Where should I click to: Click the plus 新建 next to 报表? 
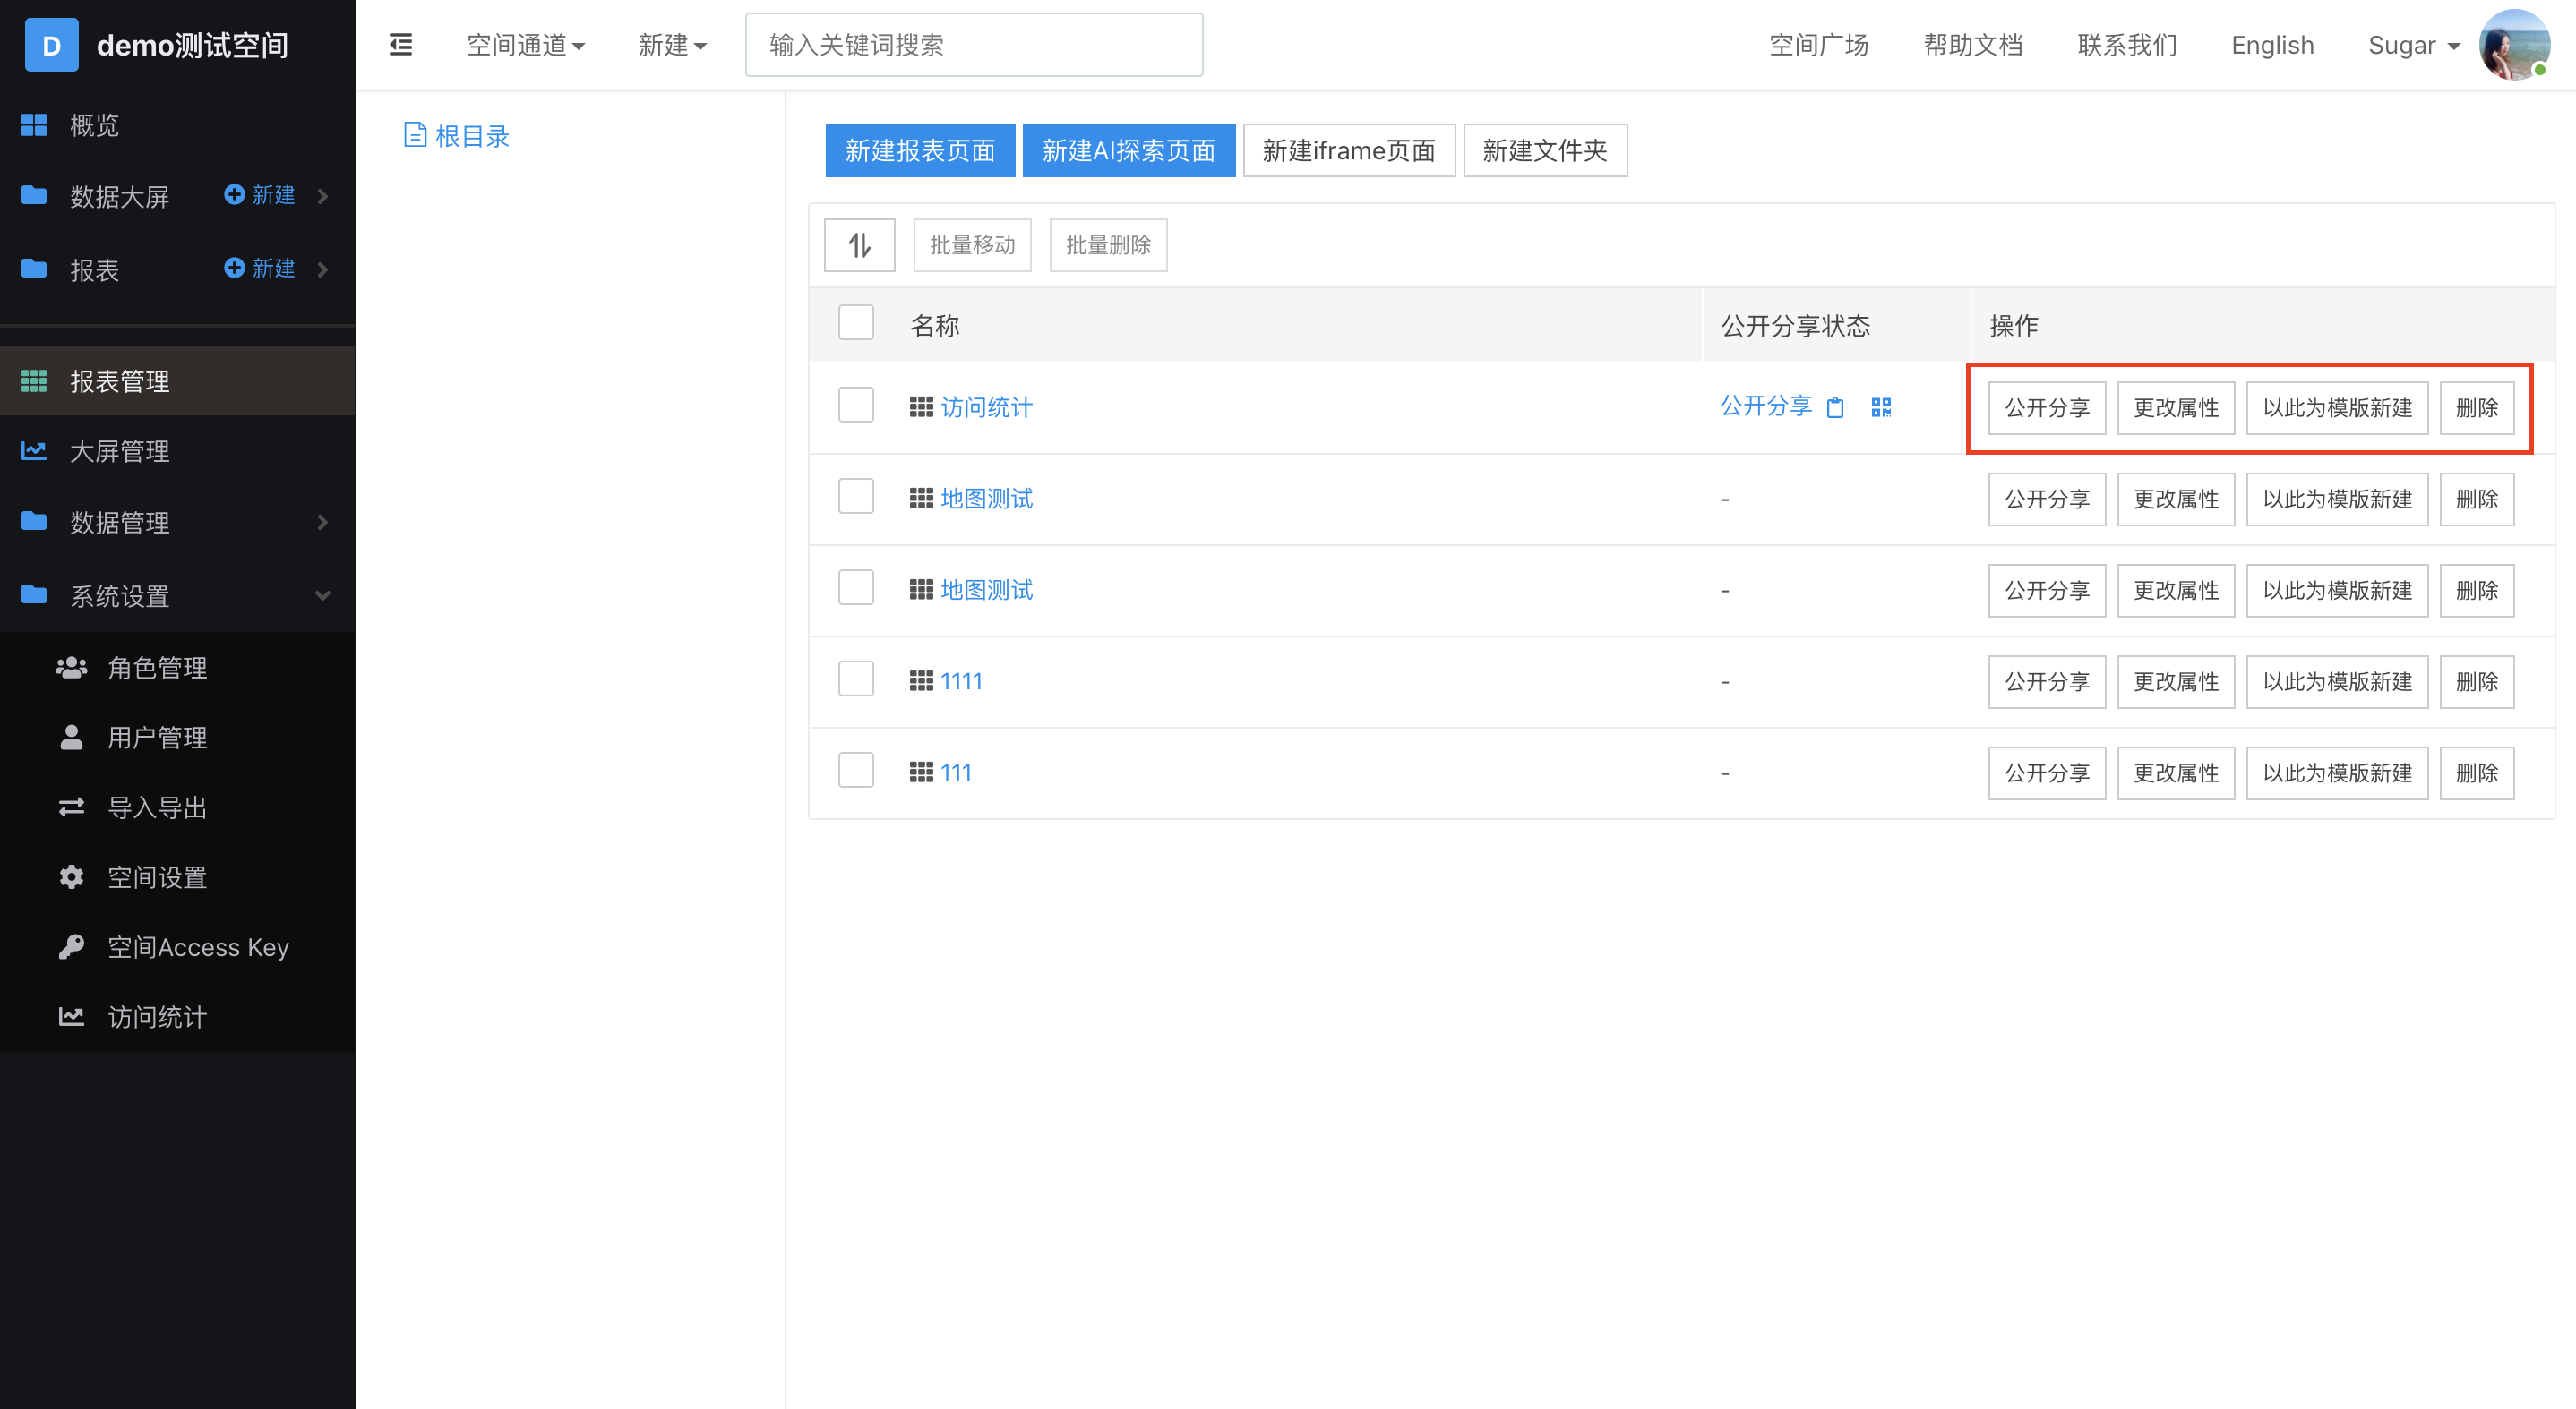pyautogui.click(x=259, y=269)
